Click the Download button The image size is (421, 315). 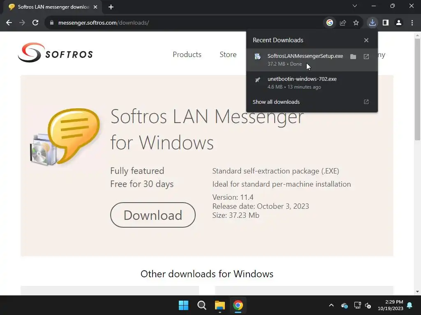(153, 215)
